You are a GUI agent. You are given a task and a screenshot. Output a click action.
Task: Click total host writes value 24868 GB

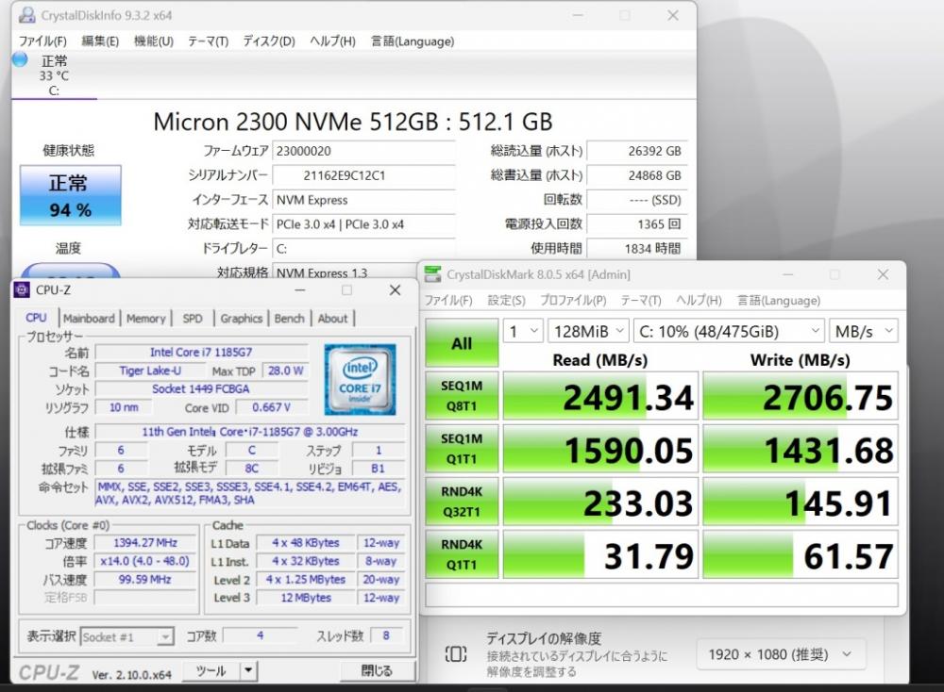(637, 175)
